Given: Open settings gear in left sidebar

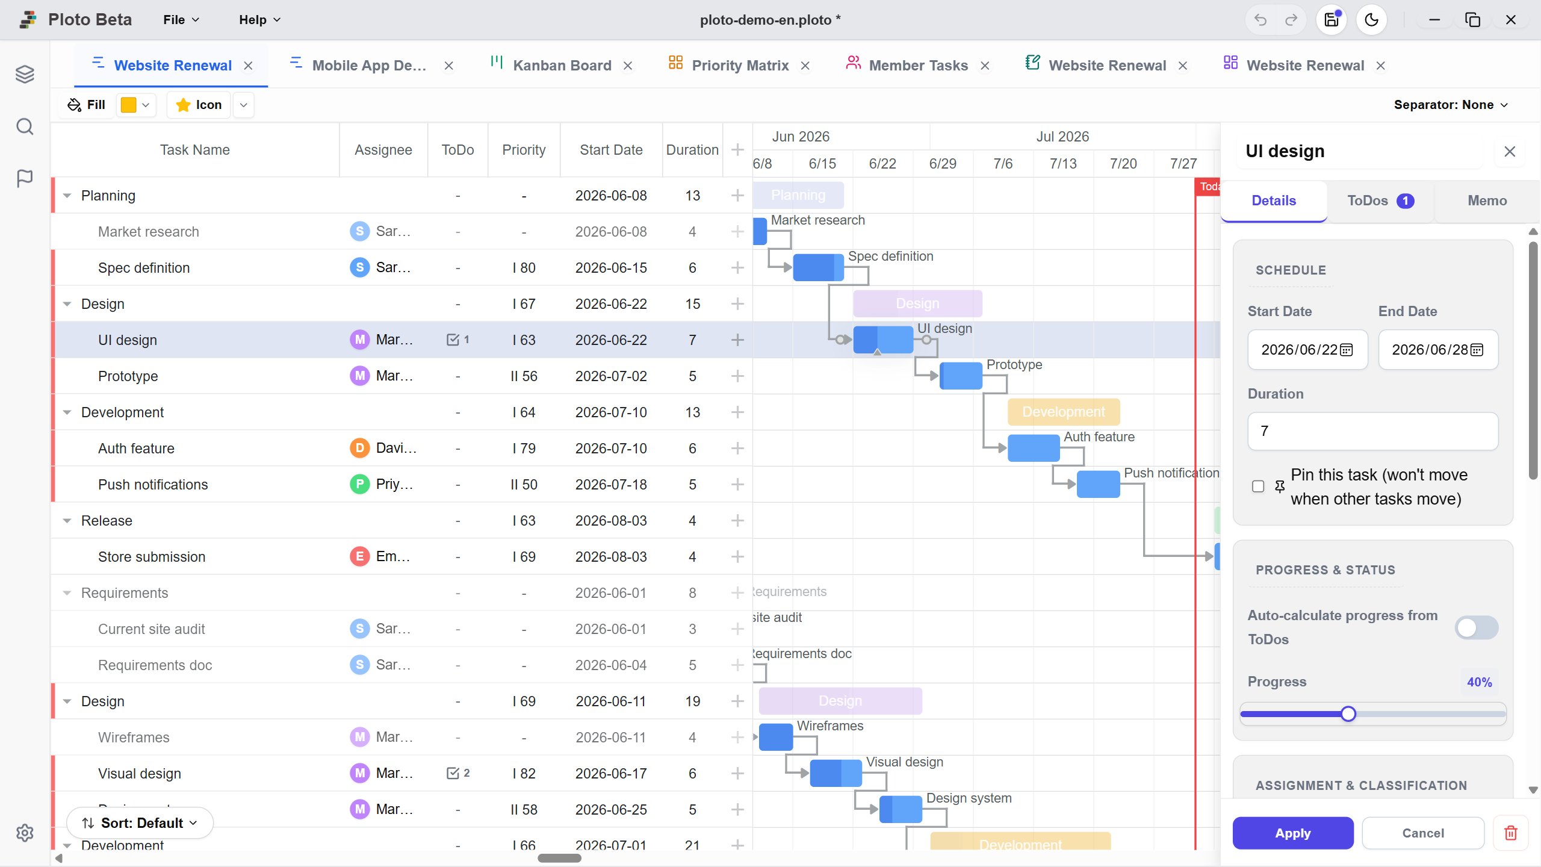Looking at the screenshot, I should [25, 833].
